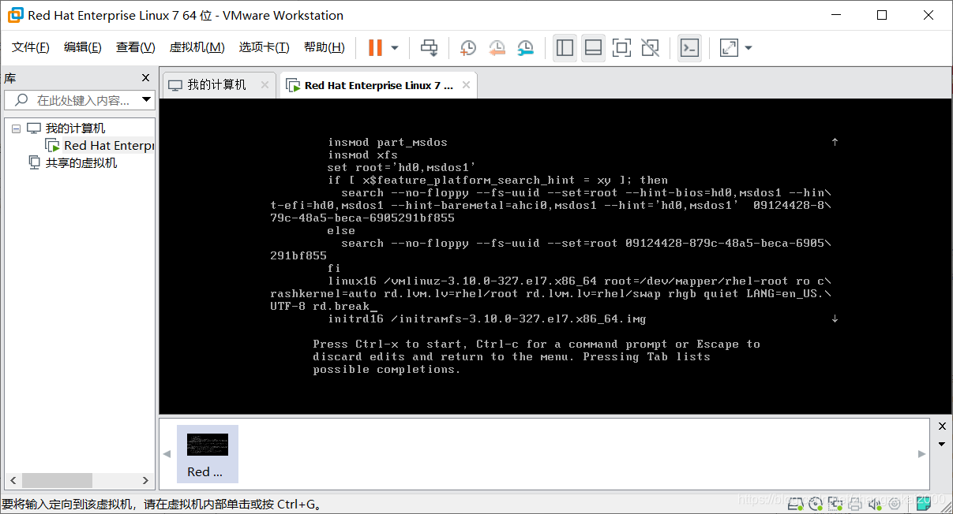953x514 pixels.
Task: Open the 文件(F) menu
Action: [31, 47]
